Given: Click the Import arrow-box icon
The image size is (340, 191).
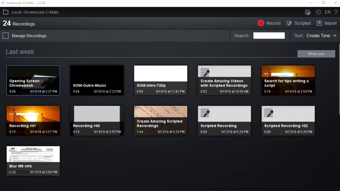Looking at the screenshot, I should [319, 23].
